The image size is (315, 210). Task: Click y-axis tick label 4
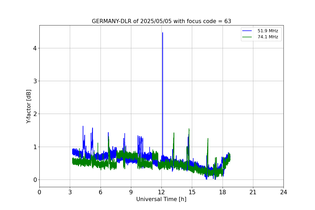point(35,48)
